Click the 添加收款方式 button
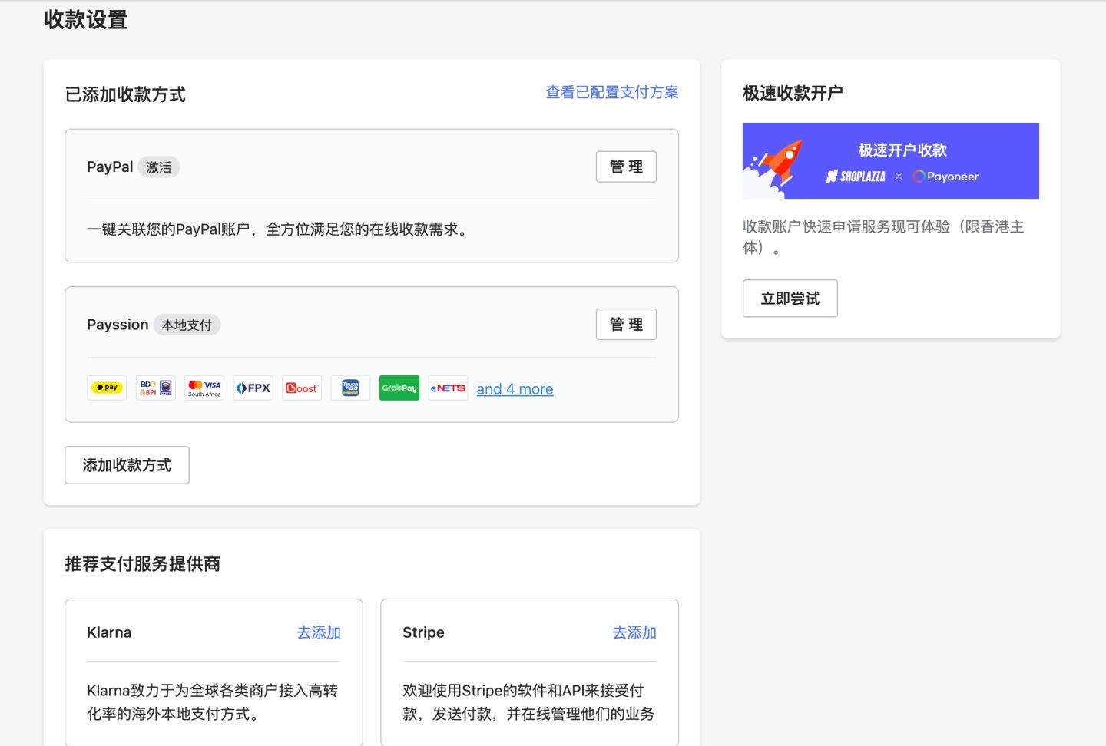This screenshot has width=1106, height=746. [x=127, y=465]
